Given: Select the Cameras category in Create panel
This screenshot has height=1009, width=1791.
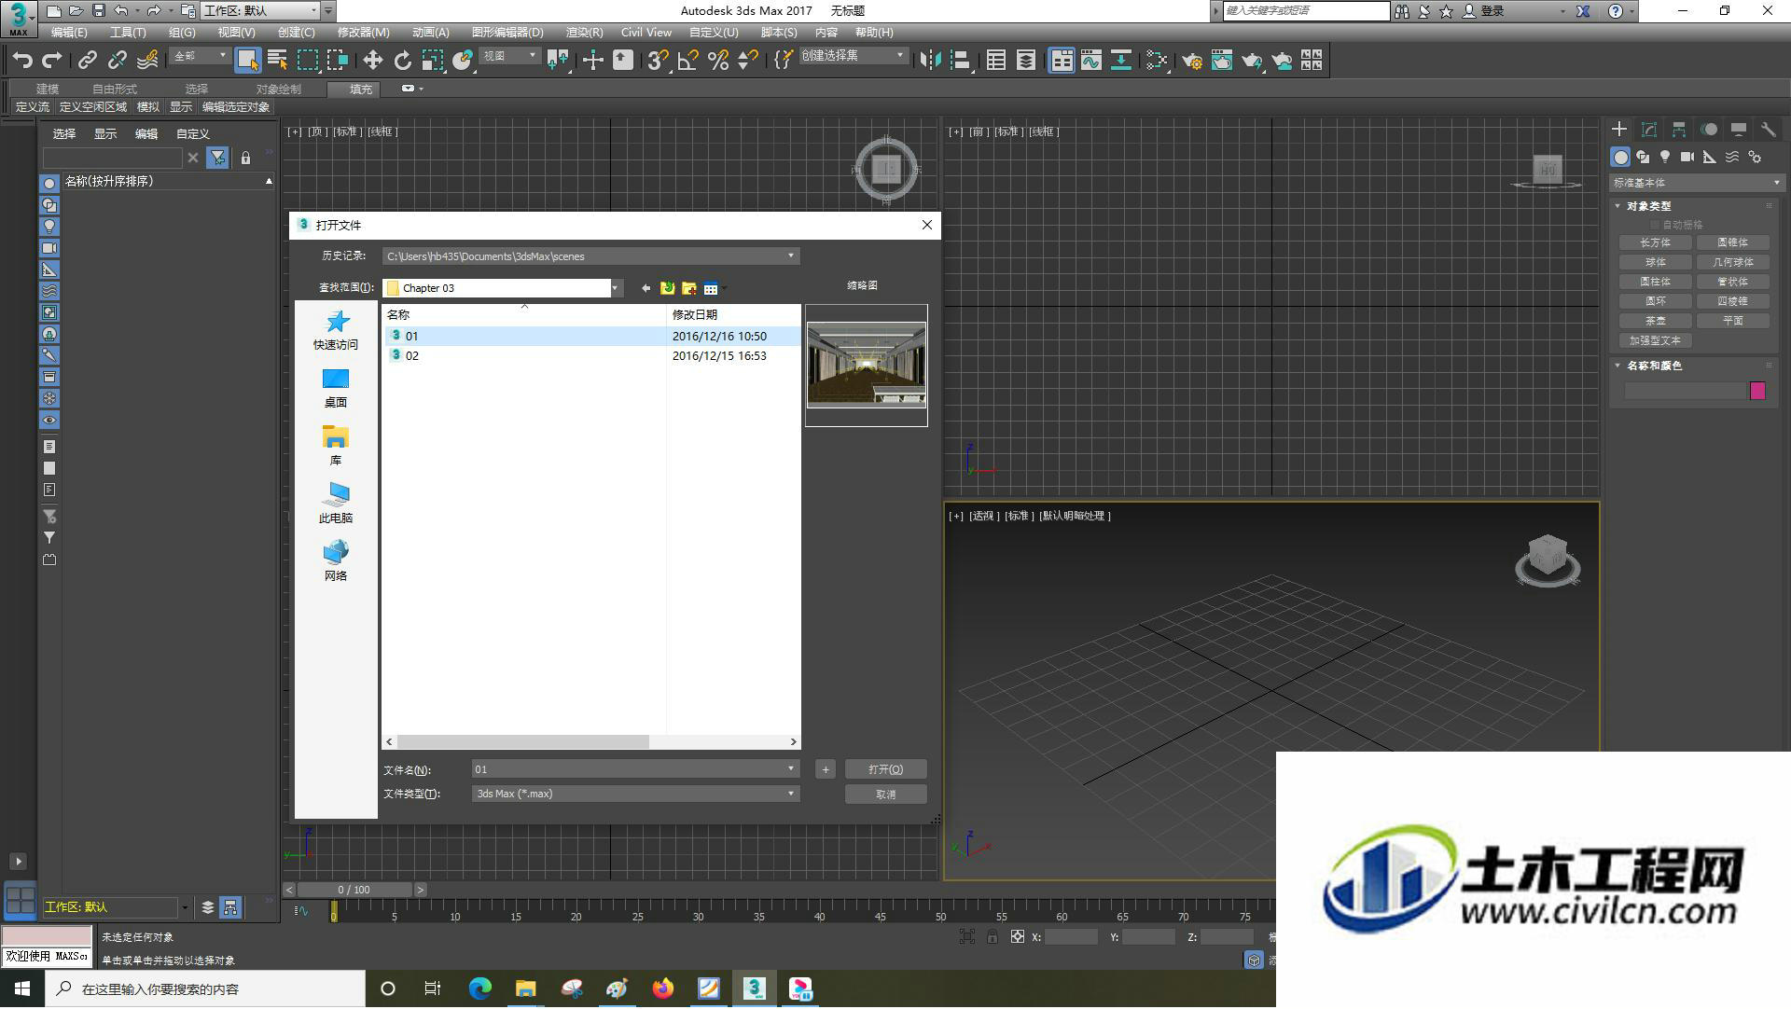Looking at the screenshot, I should (1687, 158).
